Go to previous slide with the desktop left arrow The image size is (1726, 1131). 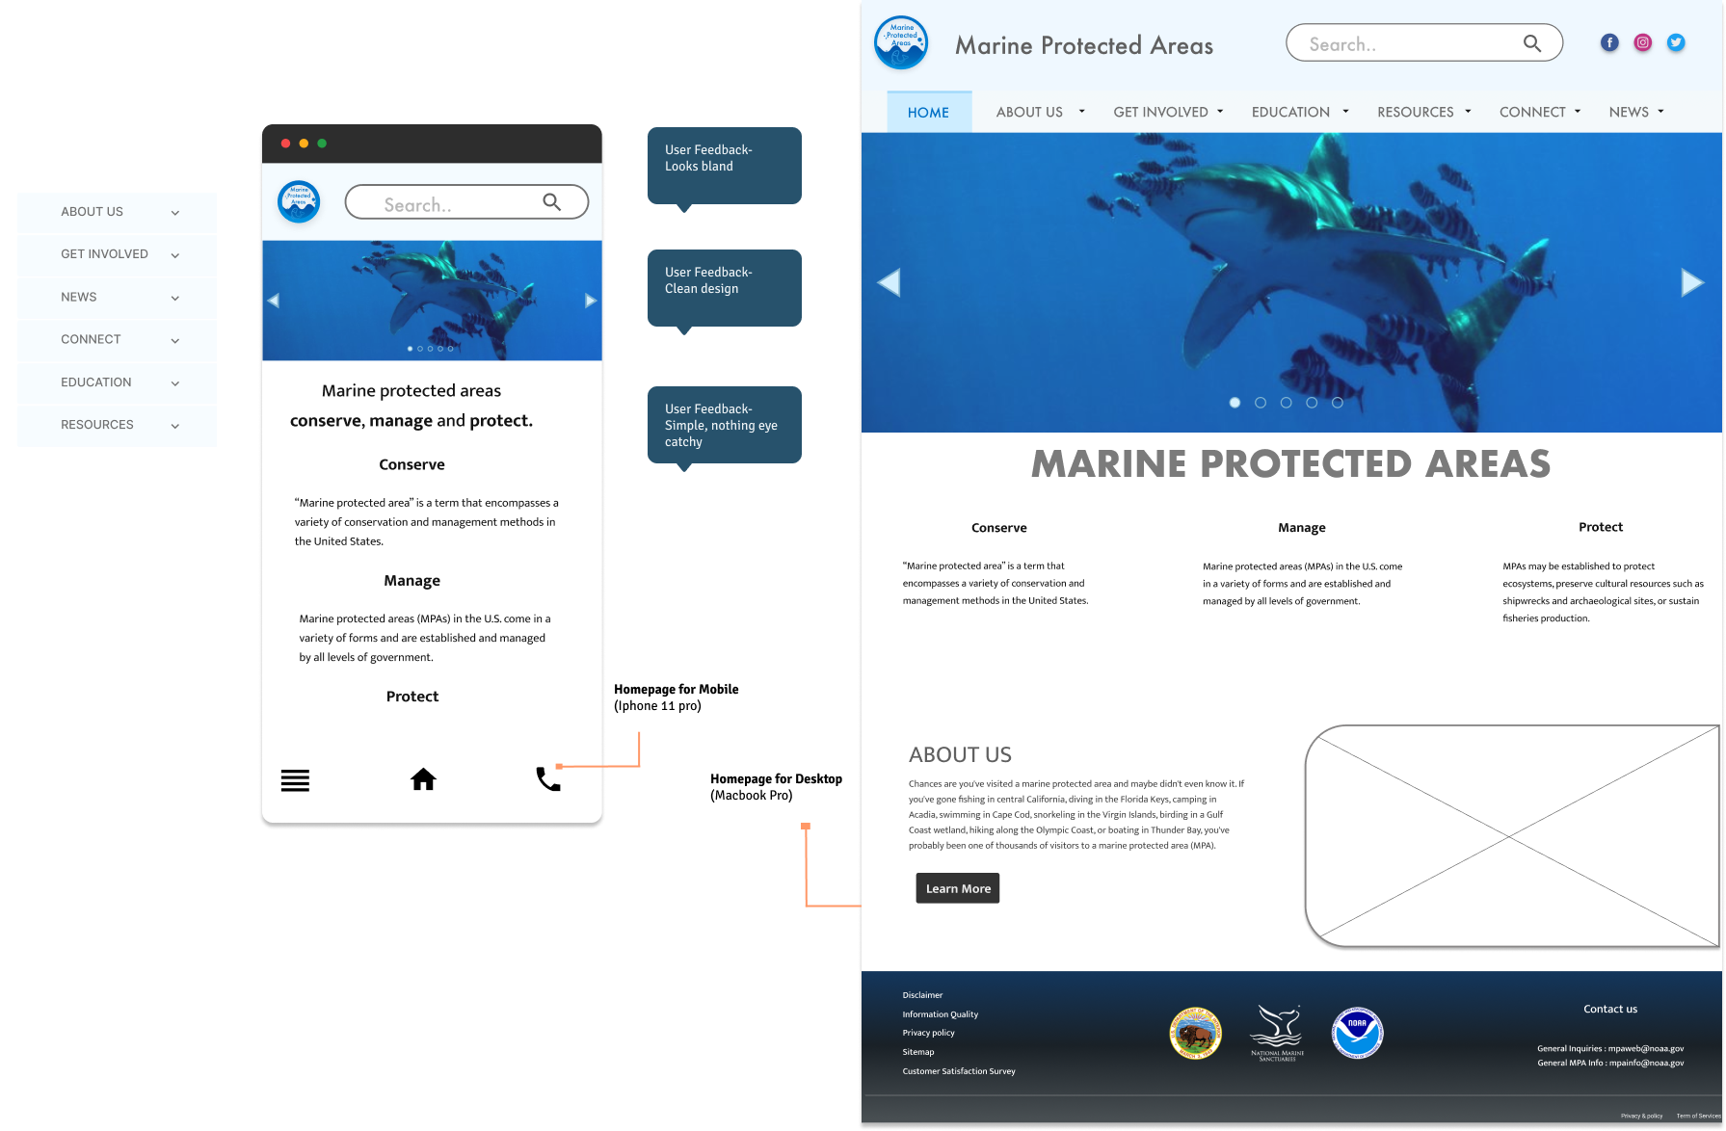pos(890,282)
